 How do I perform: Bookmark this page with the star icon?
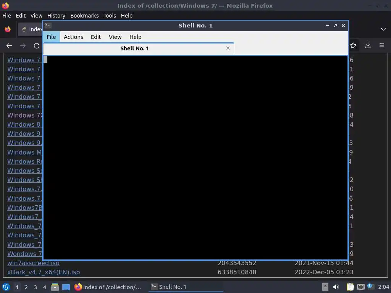(x=353, y=45)
